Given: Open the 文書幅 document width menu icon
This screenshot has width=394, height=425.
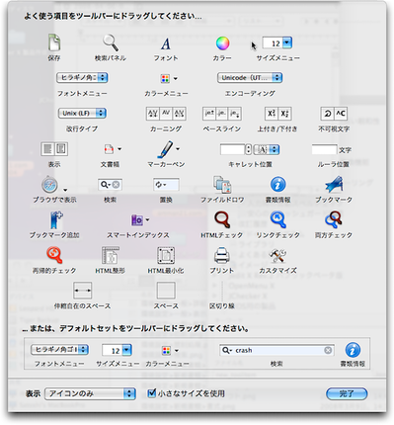Looking at the screenshot, I should [113, 149].
